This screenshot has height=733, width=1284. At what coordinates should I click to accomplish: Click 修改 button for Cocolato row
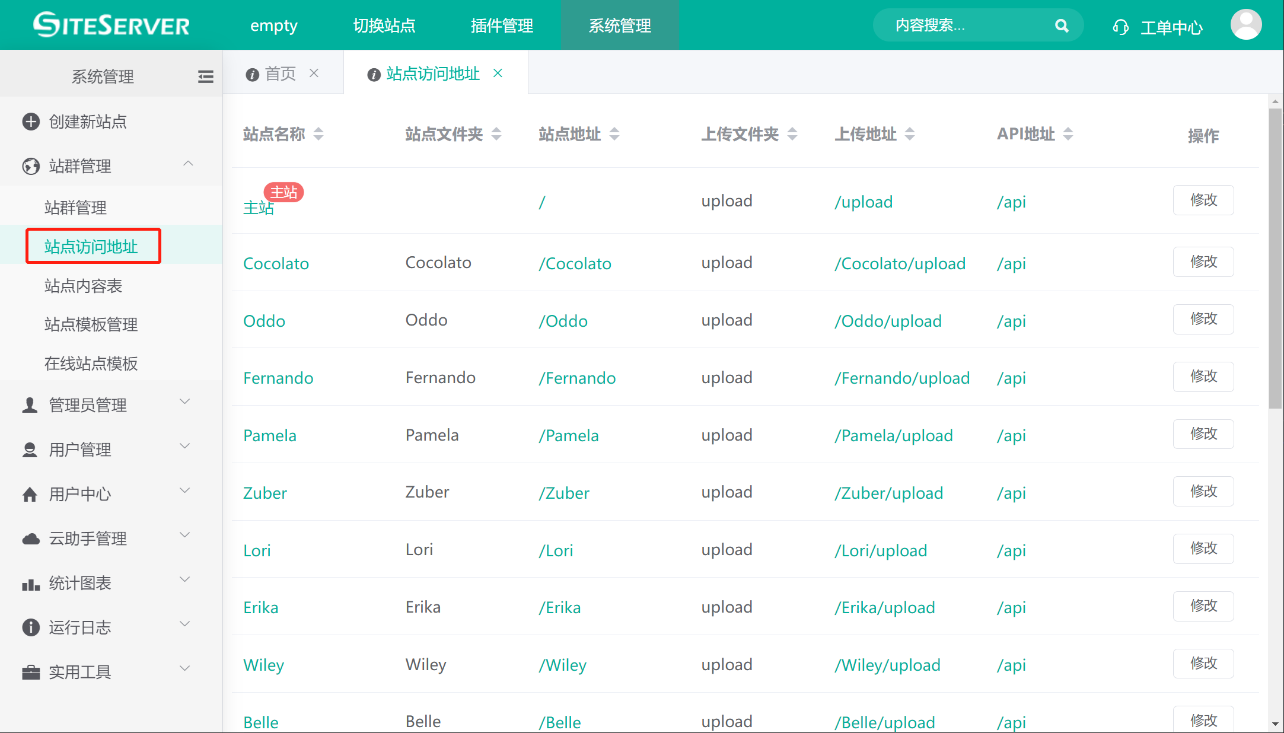1203,262
